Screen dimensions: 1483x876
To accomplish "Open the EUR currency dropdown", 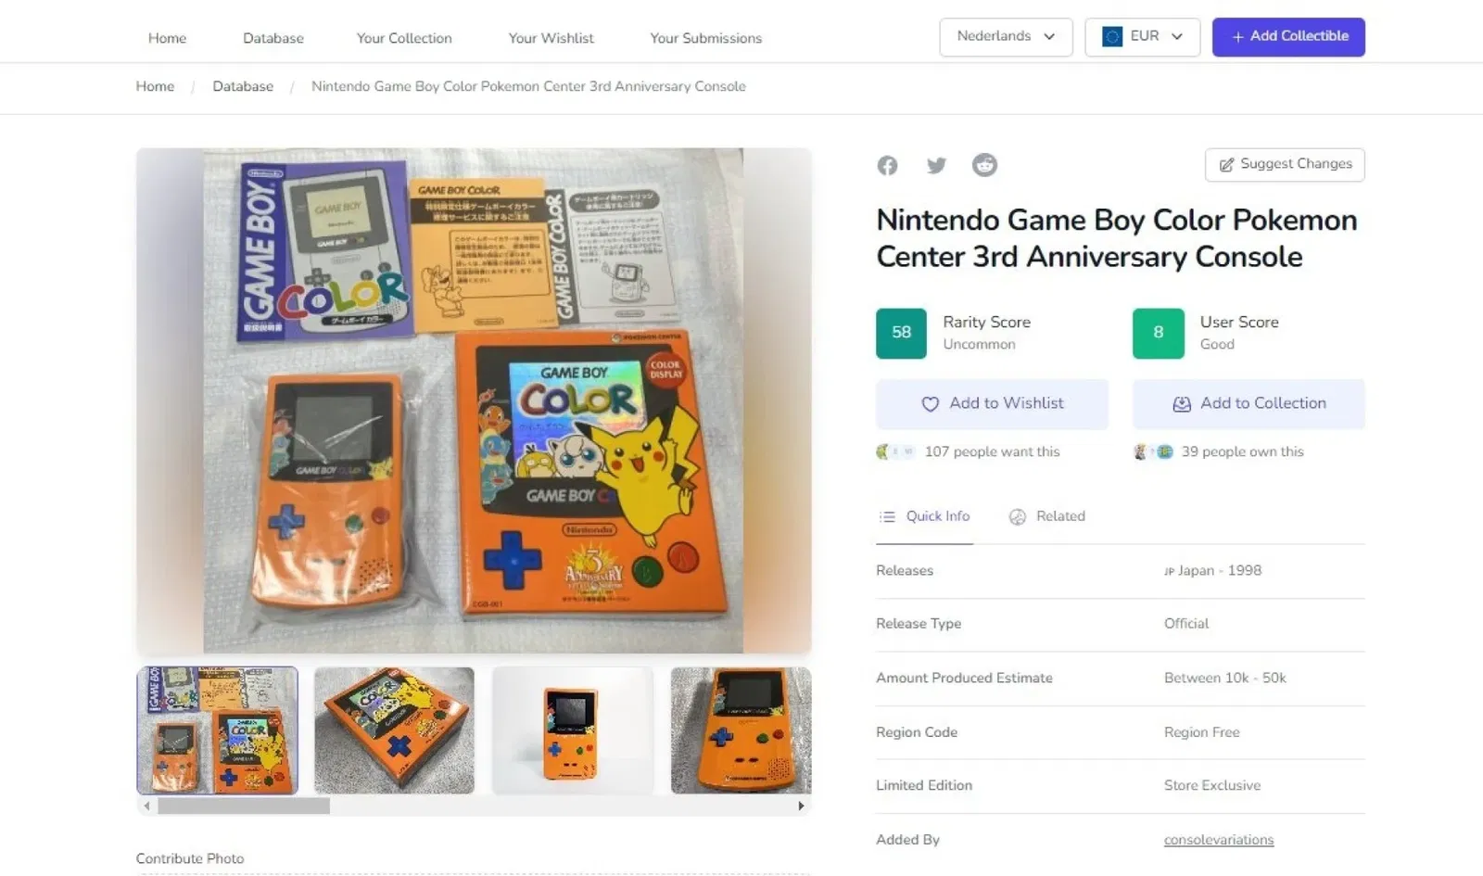I will [1142, 37].
